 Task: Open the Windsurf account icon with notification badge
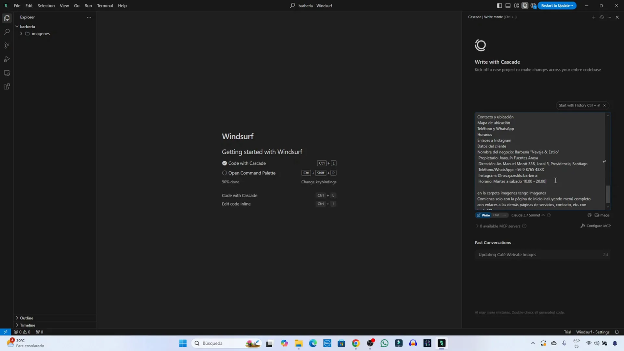[534, 5]
